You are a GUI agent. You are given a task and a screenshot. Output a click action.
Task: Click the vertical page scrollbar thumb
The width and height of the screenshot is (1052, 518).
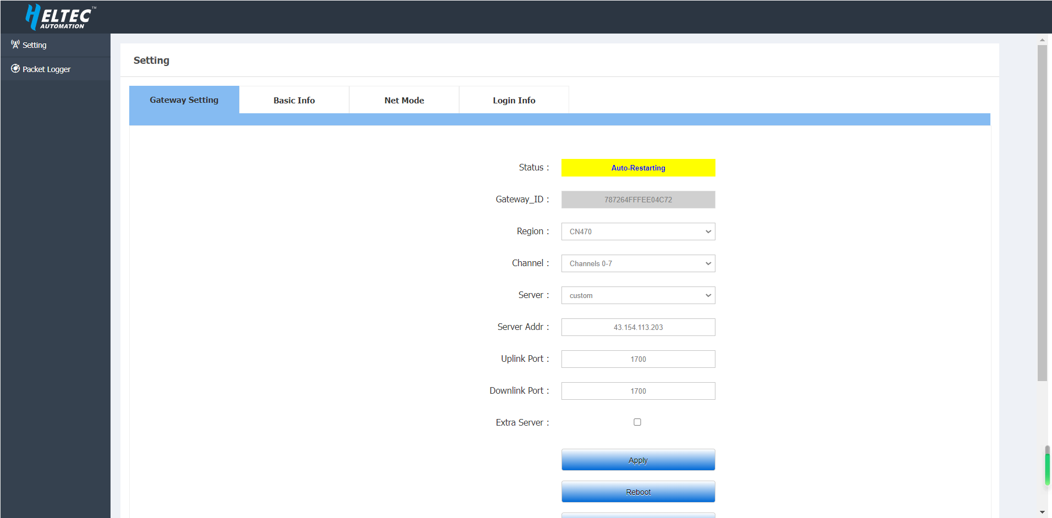click(1042, 213)
